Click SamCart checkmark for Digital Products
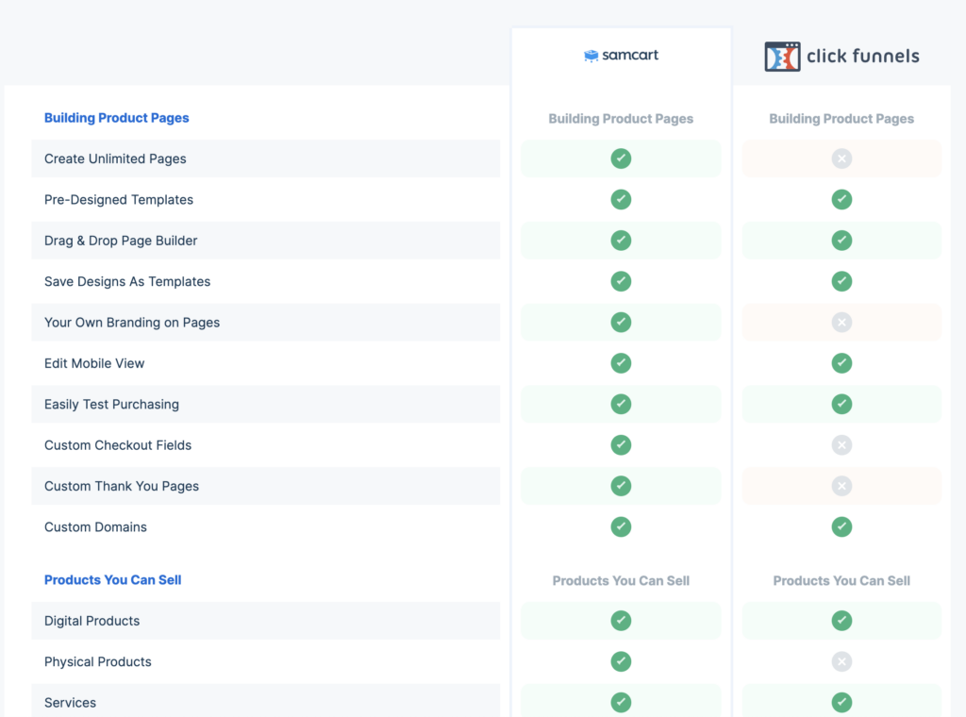 coord(621,620)
